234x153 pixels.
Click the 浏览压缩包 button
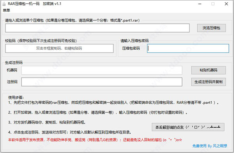coord(211,28)
